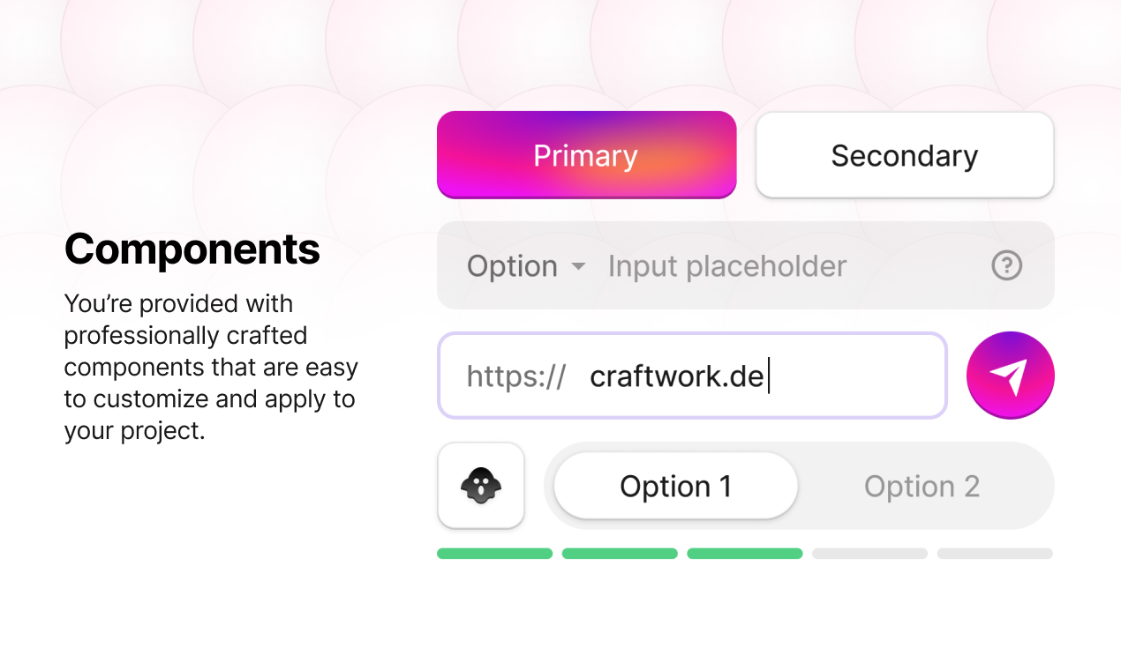This screenshot has height=670, width=1121.
Task: Click the question mark help icon
Action: pos(1006,265)
